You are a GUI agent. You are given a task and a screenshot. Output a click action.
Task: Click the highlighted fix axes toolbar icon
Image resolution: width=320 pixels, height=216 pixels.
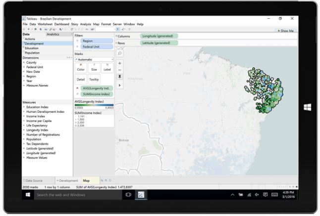[x=118, y=29]
